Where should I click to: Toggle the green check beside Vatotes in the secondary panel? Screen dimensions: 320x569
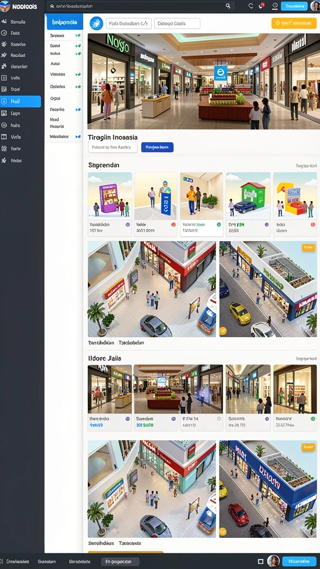click(x=78, y=74)
